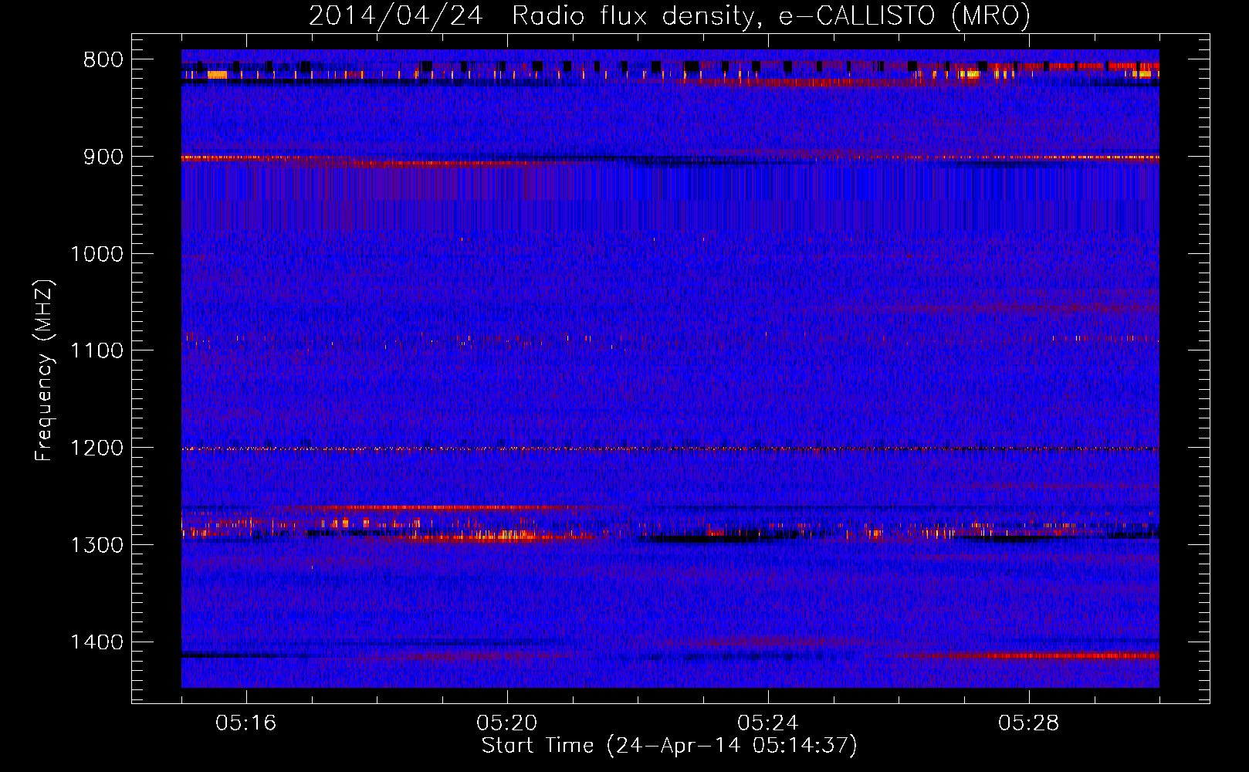Click the 05:24 time axis label

pos(767,723)
